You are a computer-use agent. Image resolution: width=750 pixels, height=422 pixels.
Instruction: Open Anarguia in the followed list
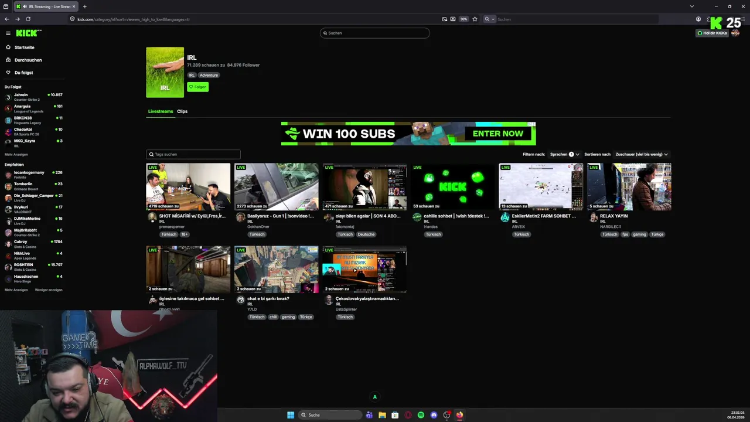click(33, 108)
